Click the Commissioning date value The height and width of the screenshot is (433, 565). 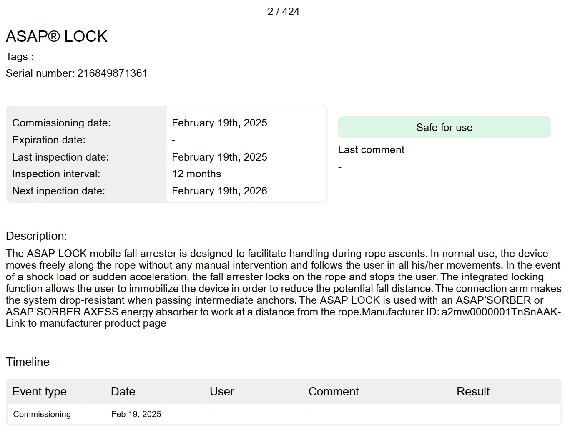219,123
